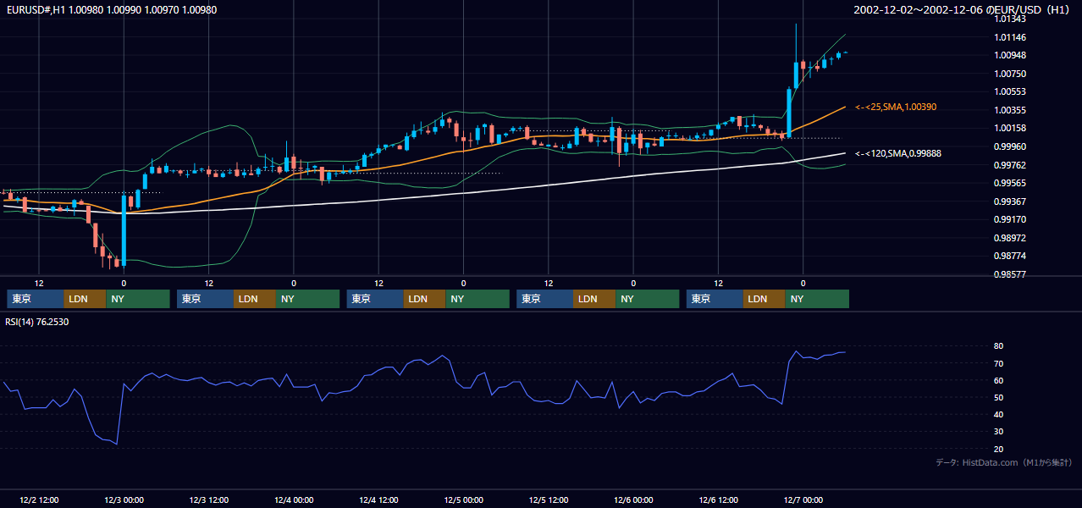Click price axis value 1.00553

click(1009, 92)
